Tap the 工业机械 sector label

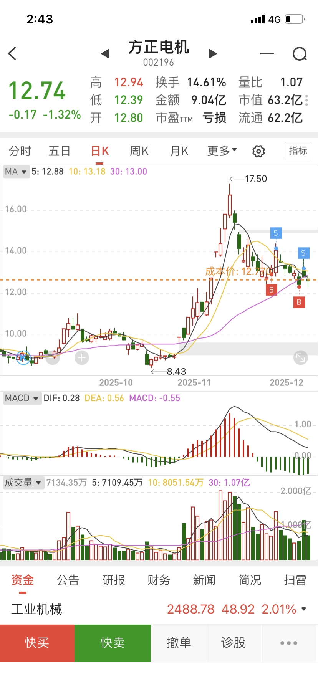(37, 609)
